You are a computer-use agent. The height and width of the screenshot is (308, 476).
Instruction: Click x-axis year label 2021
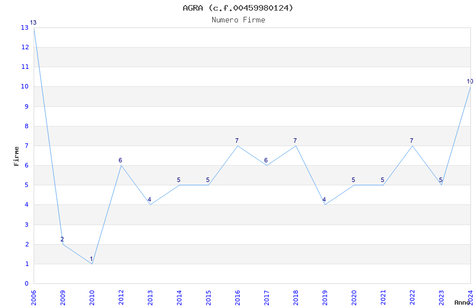(x=384, y=298)
